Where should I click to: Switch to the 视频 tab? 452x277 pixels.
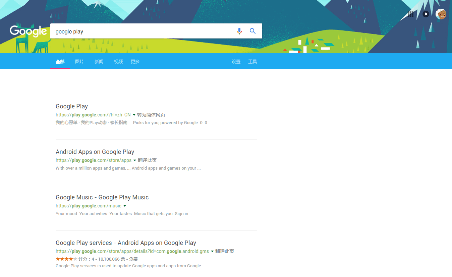coord(118,62)
